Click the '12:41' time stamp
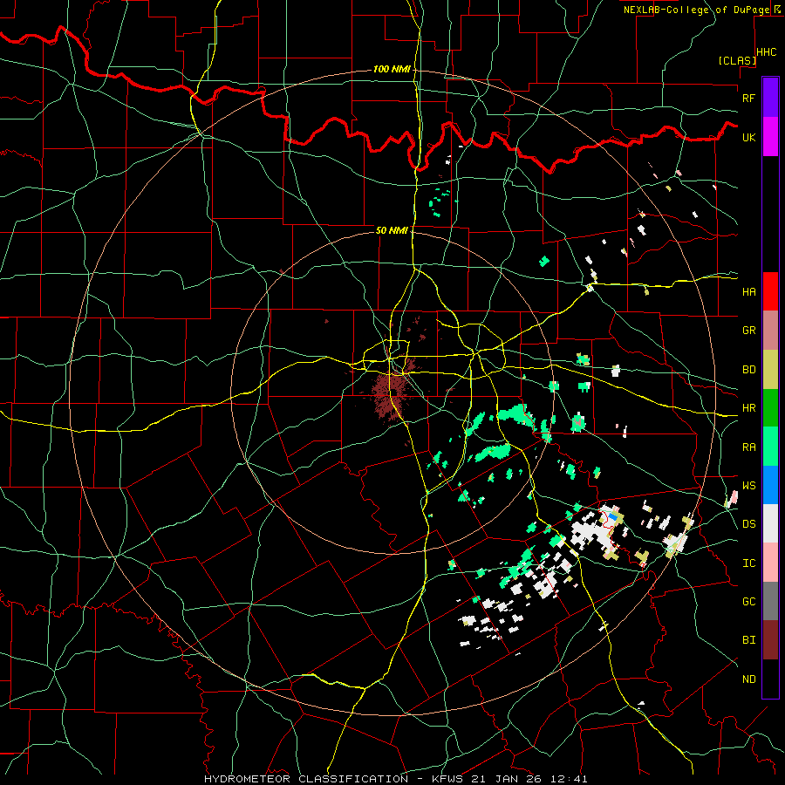The image size is (785, 785). point(570,779)
